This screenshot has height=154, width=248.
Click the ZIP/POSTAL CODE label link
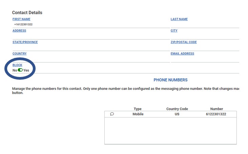[x=184, y=42]
